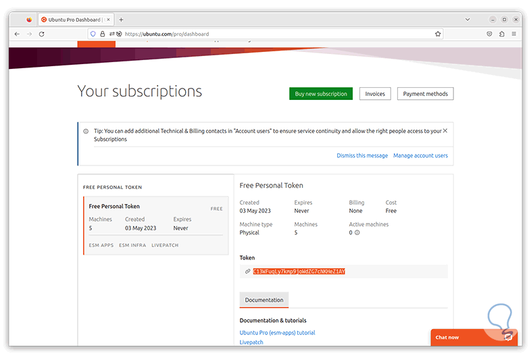Open the Invoices page

coord(375,94)
